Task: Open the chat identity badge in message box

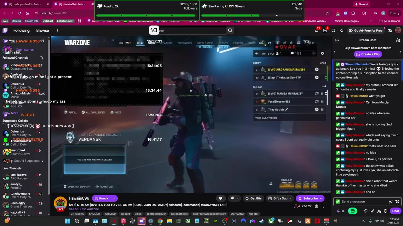Action: (x=338, y=202)
